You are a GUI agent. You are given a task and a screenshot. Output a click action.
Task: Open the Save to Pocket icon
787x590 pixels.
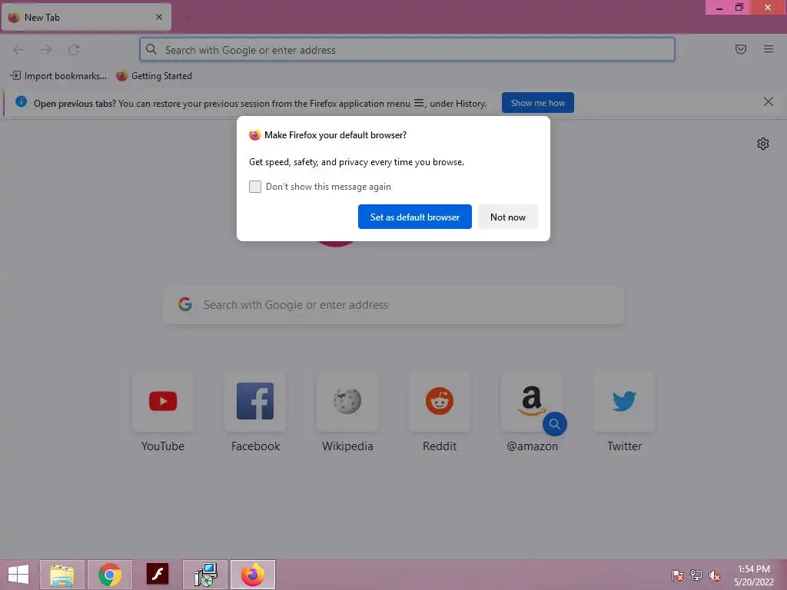tap(741, 49)
